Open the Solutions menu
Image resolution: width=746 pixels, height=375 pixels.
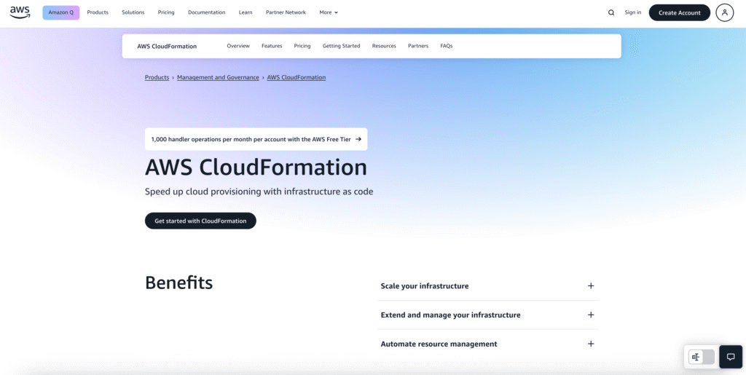coord(133,13)
